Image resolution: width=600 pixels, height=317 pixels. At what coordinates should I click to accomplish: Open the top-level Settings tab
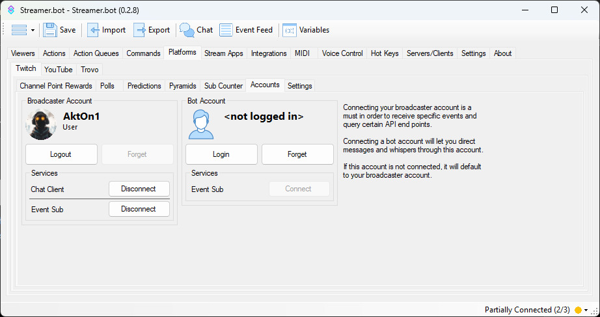coord(473,53)
